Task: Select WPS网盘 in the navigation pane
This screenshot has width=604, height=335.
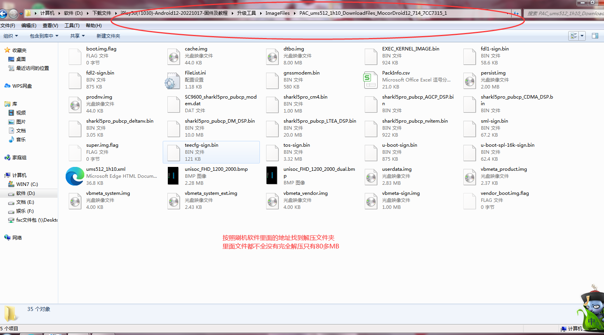Action: pos(22,86)
